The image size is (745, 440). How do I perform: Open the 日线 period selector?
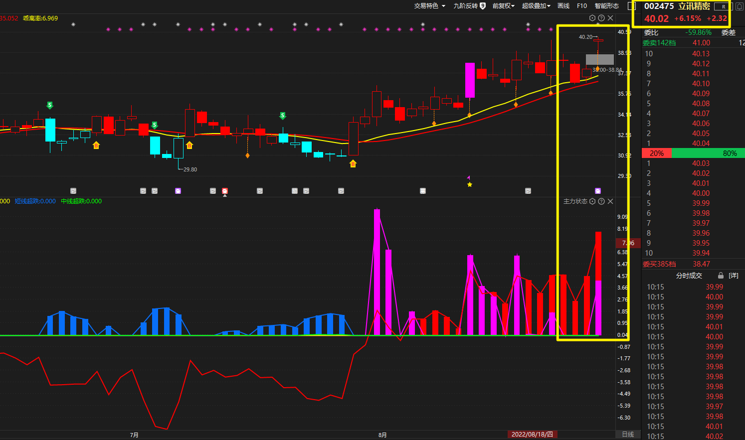click(x=628, y=435)
